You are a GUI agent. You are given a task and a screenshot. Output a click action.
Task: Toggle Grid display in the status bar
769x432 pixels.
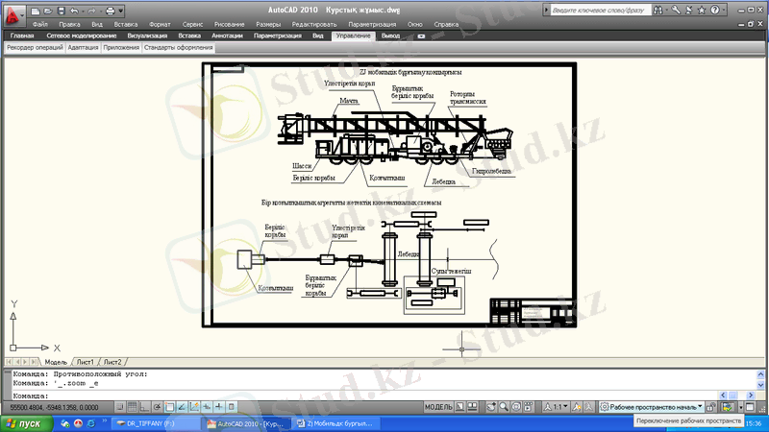131,406
